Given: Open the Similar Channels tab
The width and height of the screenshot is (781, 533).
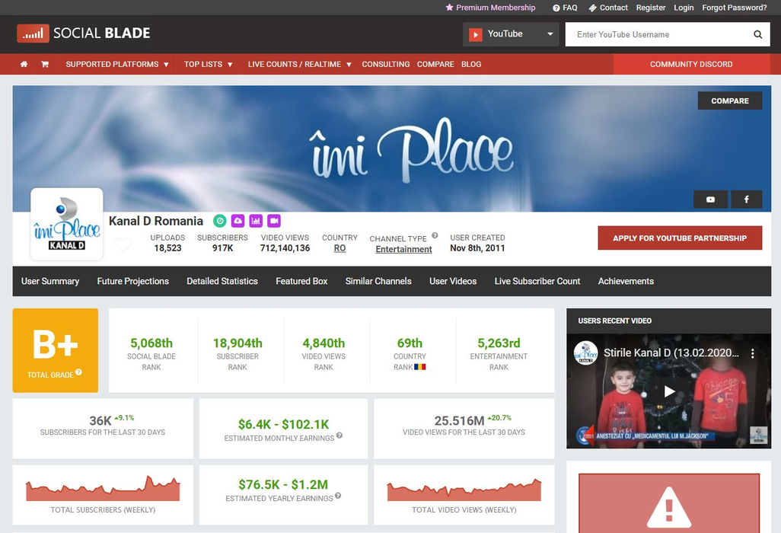Looking at the screenshot, I should tap(378, 281).
